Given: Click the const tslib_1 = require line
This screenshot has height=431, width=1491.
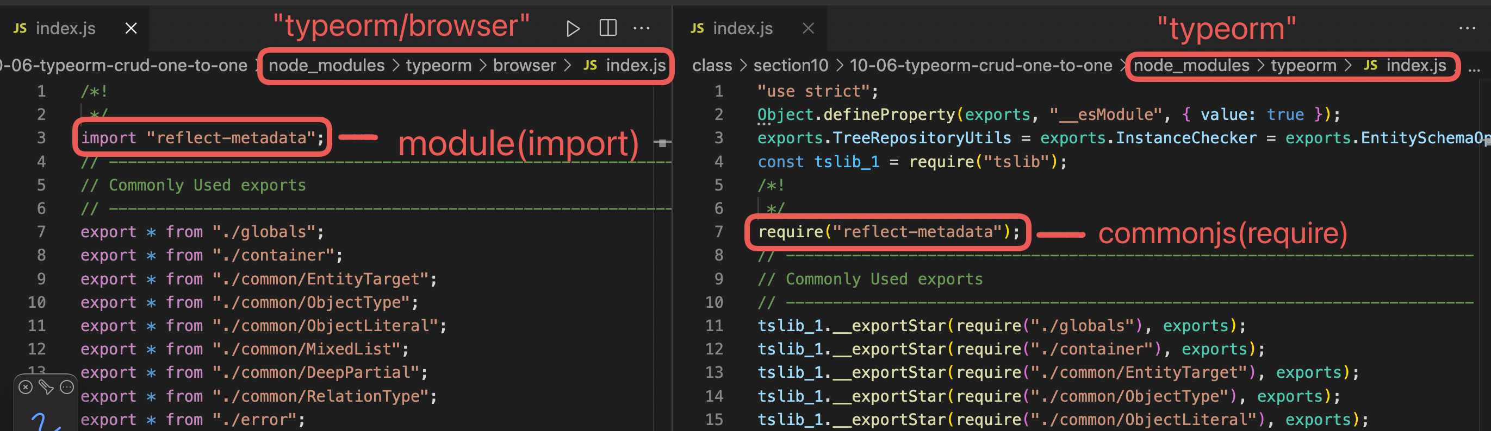Looking at the screenshot, I should click(x=912, y=162).
